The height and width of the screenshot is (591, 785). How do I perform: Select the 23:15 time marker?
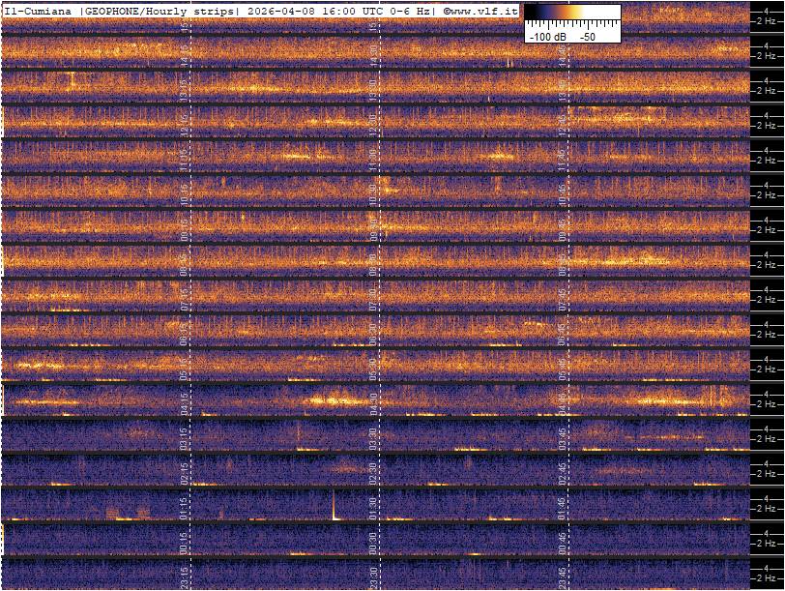[x=185, y=576]
